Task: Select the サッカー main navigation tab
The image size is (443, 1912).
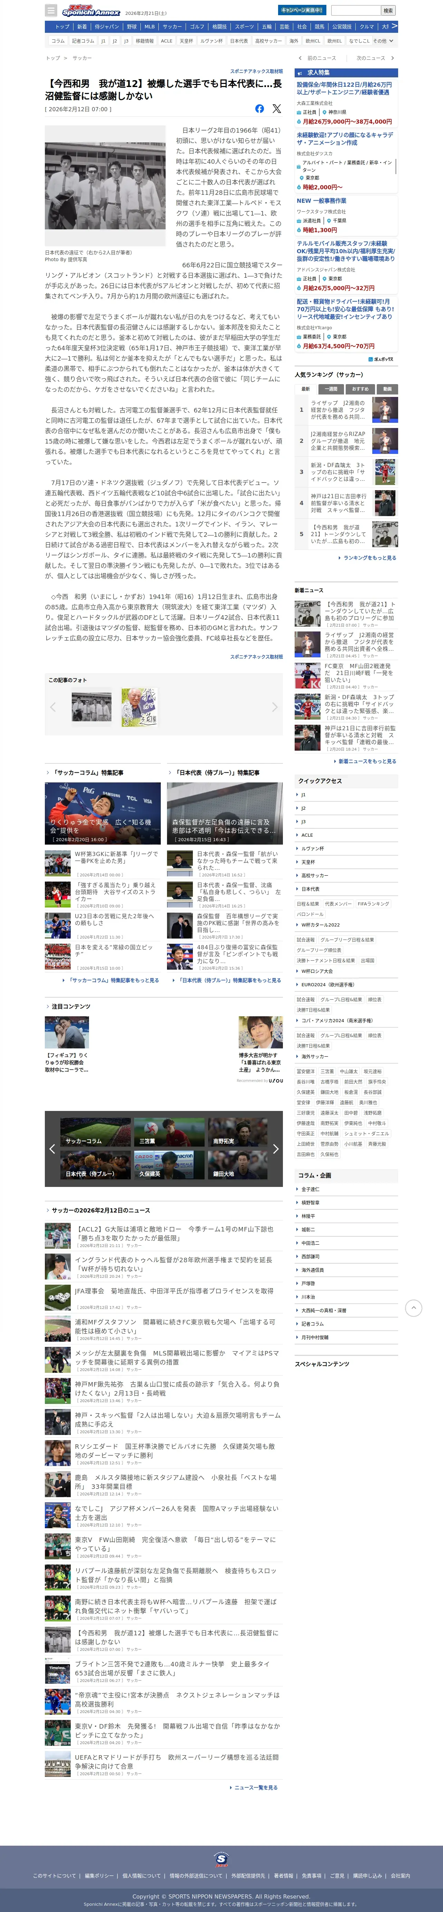Action: pyautogui.click(x=172, y=27)
